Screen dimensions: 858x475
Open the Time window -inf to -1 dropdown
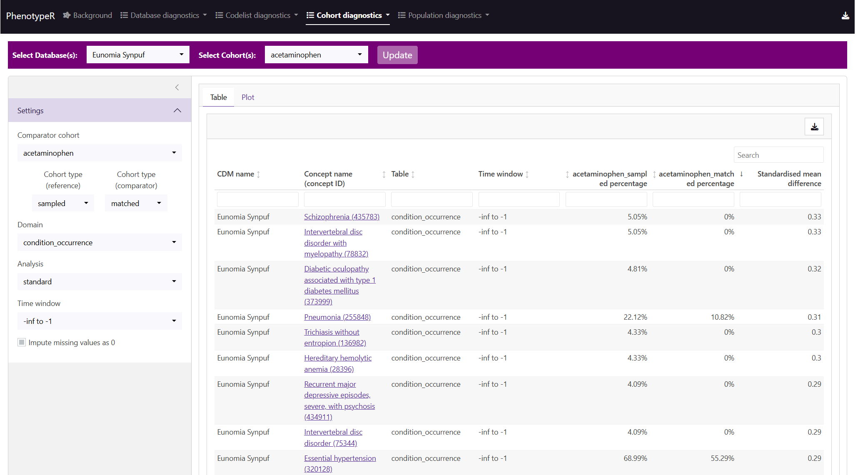pos(100,321)
